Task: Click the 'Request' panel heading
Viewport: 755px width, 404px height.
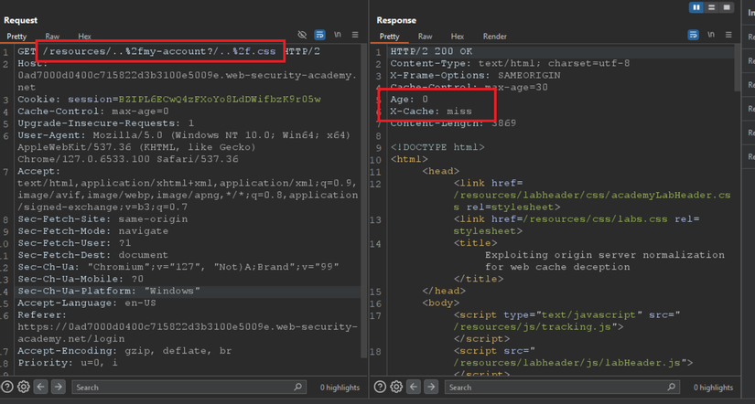Action: 20,20
